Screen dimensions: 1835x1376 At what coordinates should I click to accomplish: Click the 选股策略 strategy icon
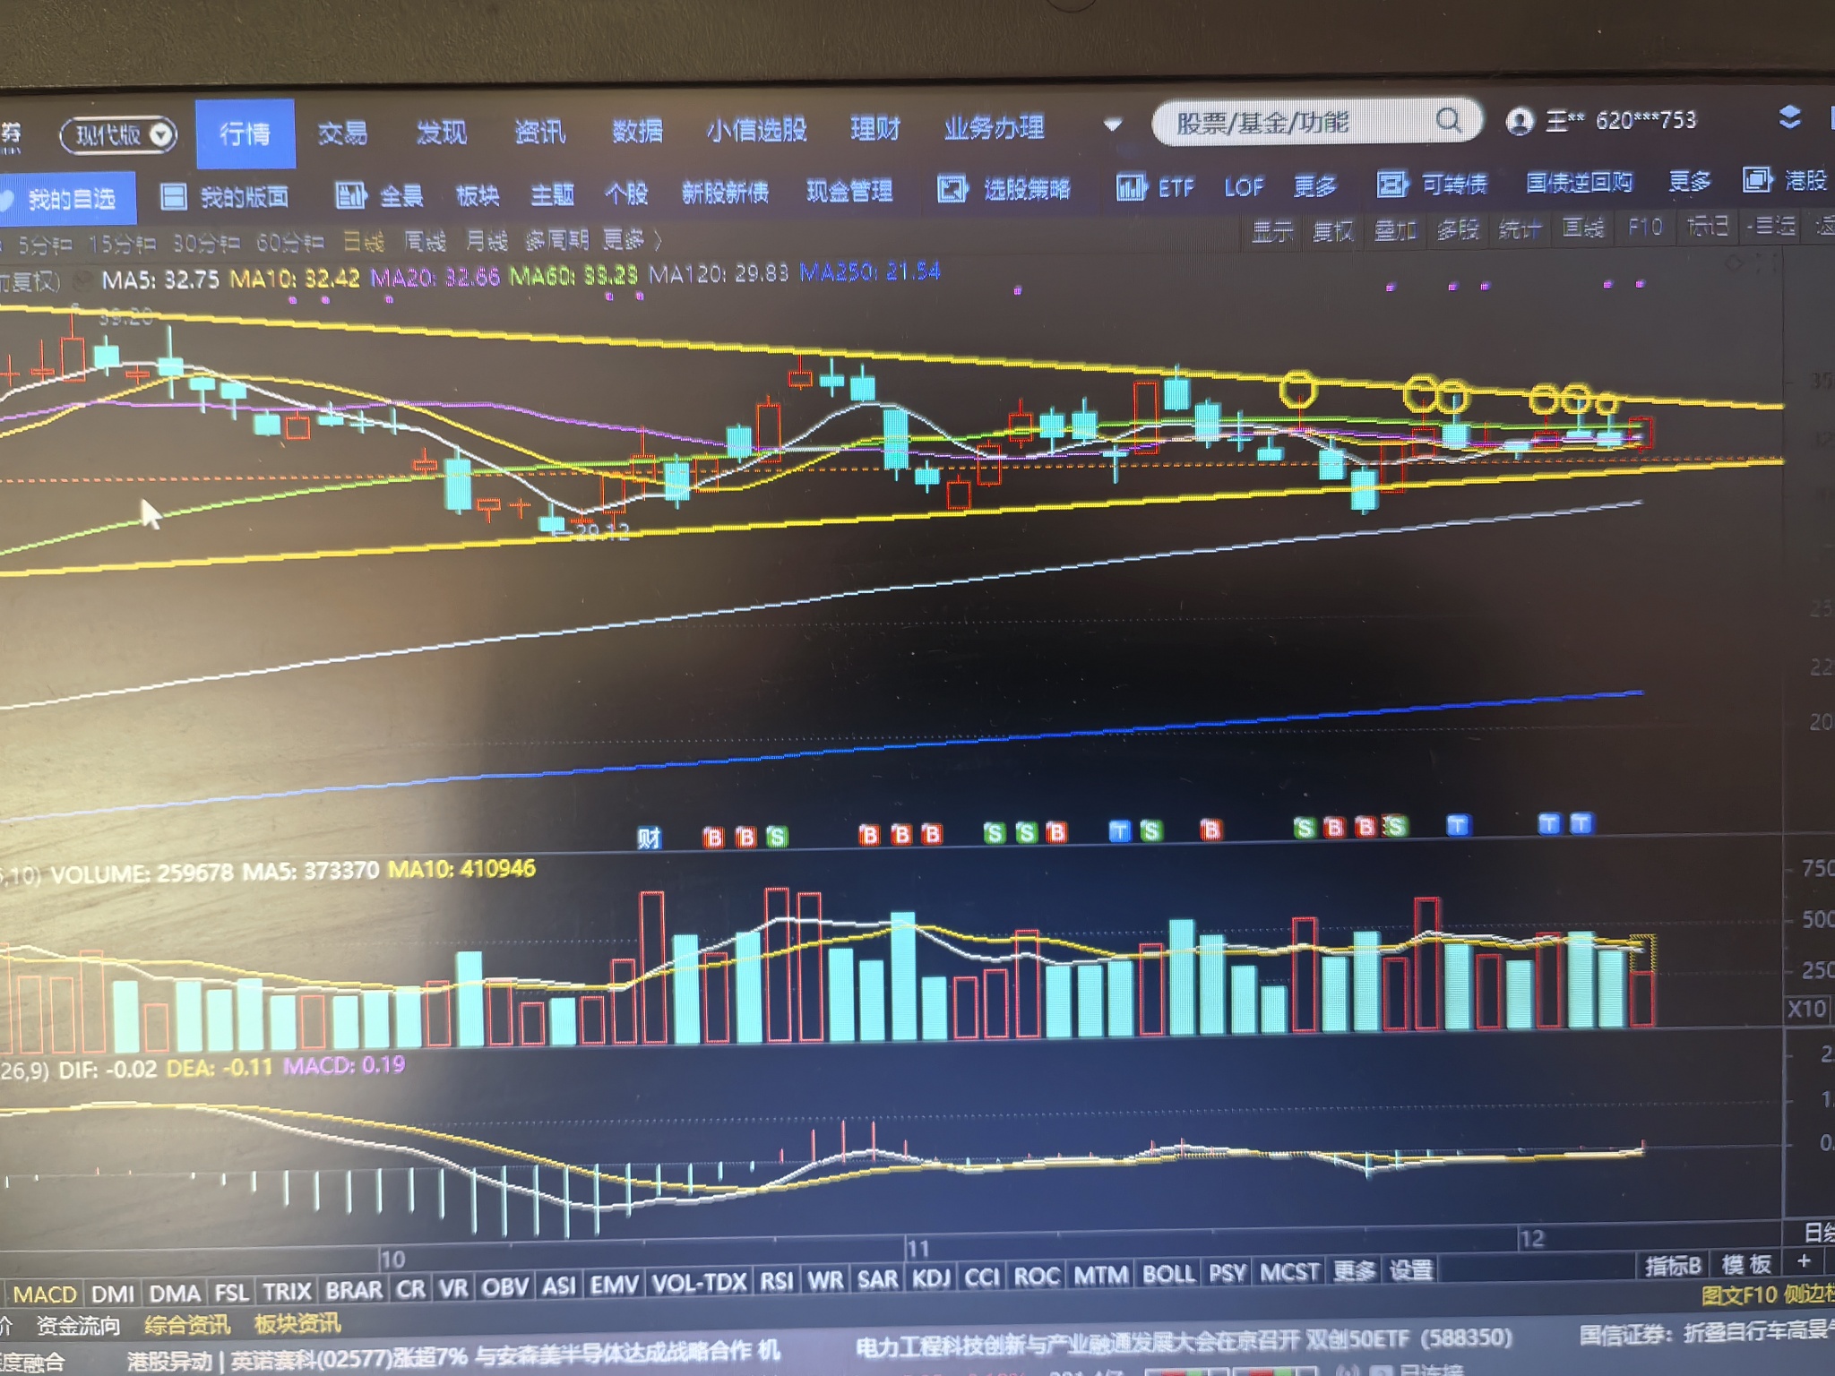tap(952, 189)
